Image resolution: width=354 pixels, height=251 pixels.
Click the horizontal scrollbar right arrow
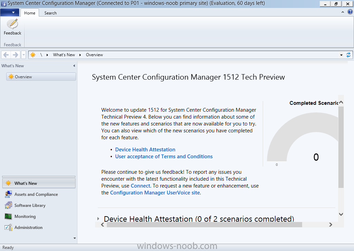330,225
